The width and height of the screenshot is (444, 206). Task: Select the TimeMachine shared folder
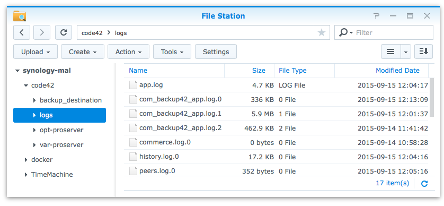[52, 175]
